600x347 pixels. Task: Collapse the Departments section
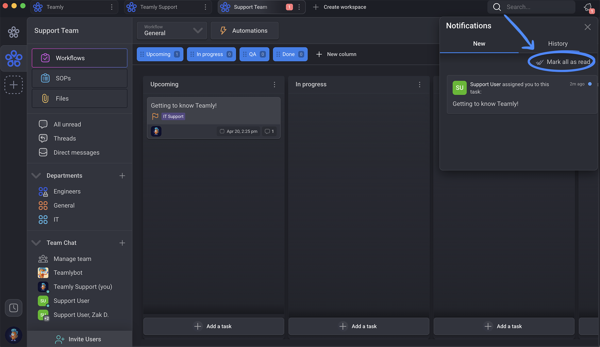click(36, 176)
